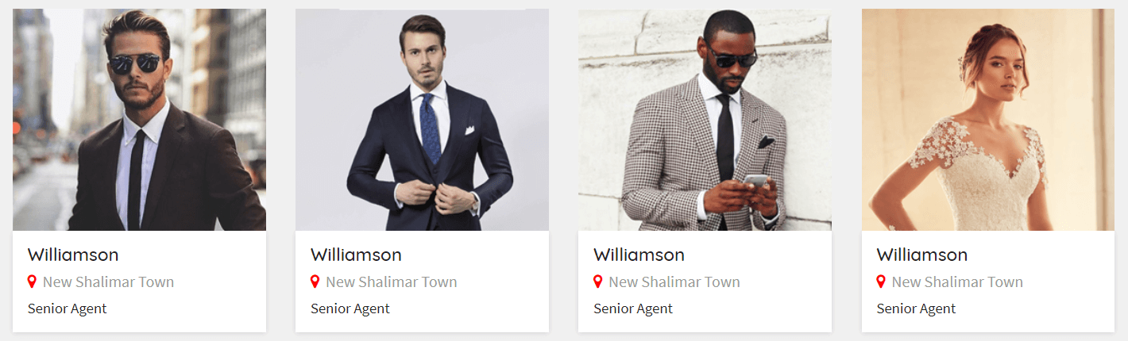Click New Shalimar Town on first card
Image resolution: width=1128 pixels, height=341 pixels.
108,282
